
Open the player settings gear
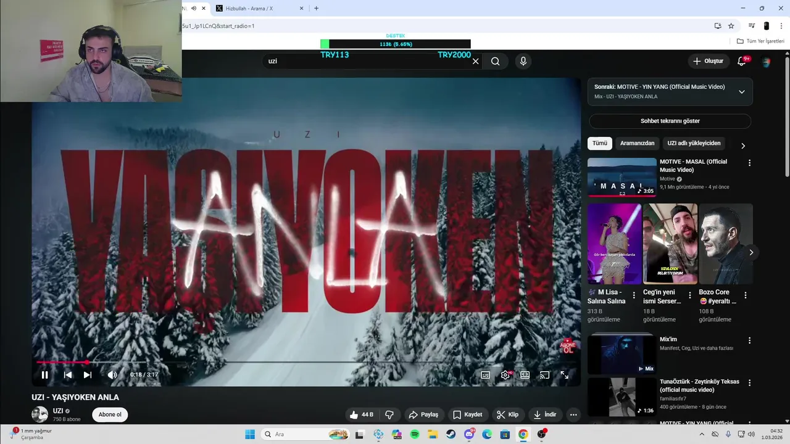click(505, 375)
